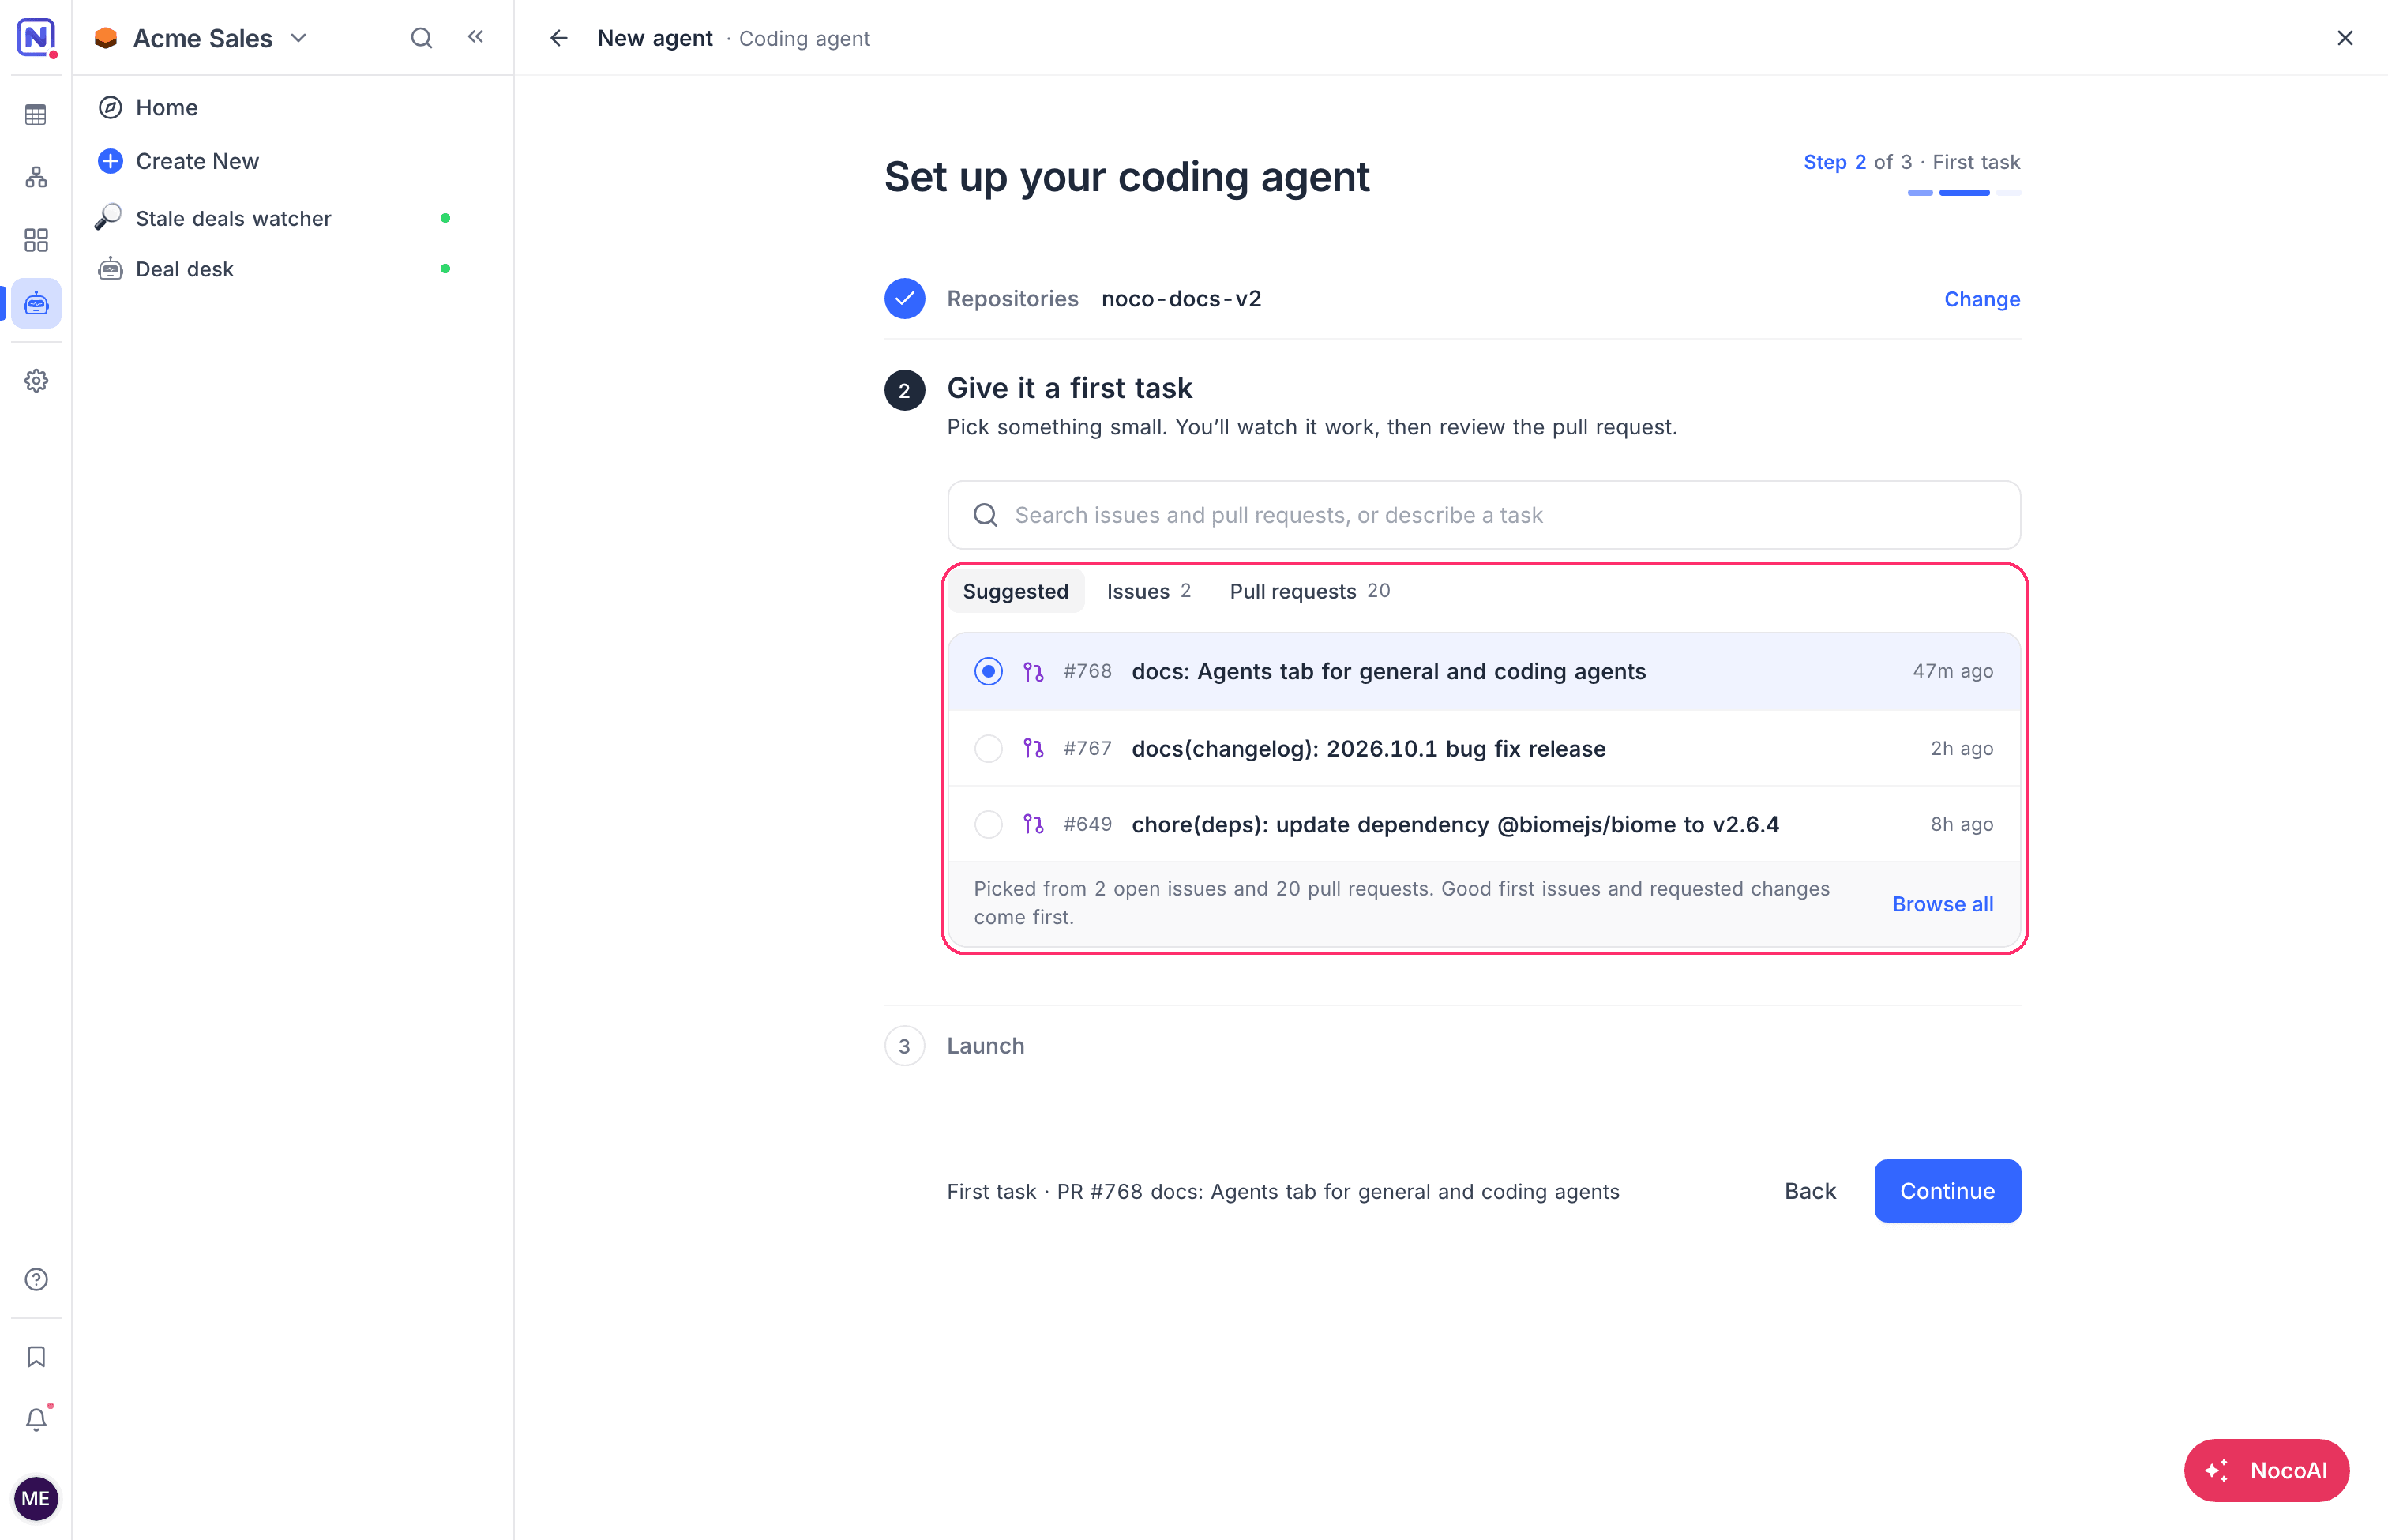This screenshot has width=2388, height=1540.
Task: Click the sidebar search magnifier icon
Action: 422,38
